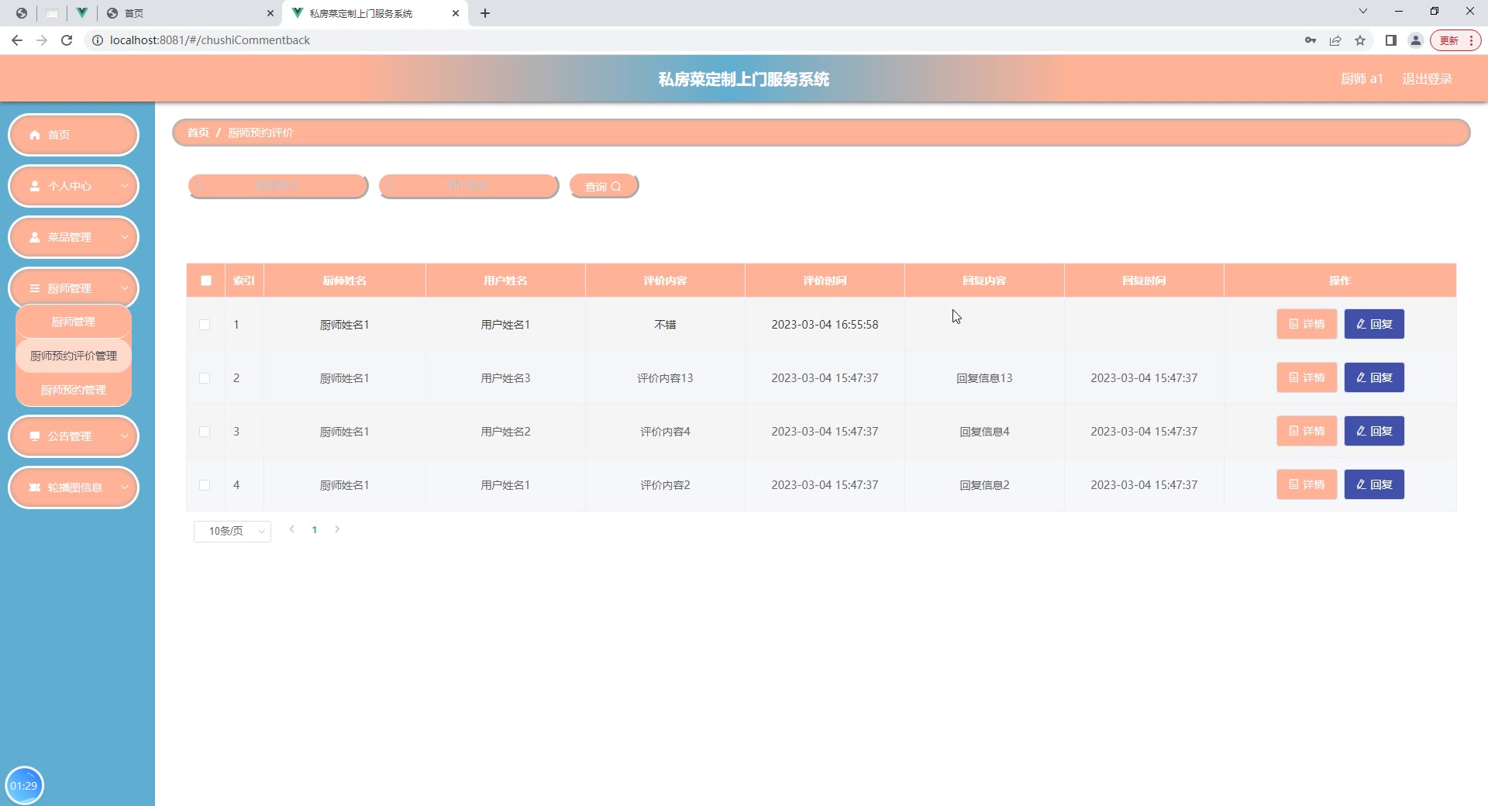This screenshot has height=806, width=1488.
Task: Expand the 个人中心 menu chevron
Action: (x=125, y=186)
